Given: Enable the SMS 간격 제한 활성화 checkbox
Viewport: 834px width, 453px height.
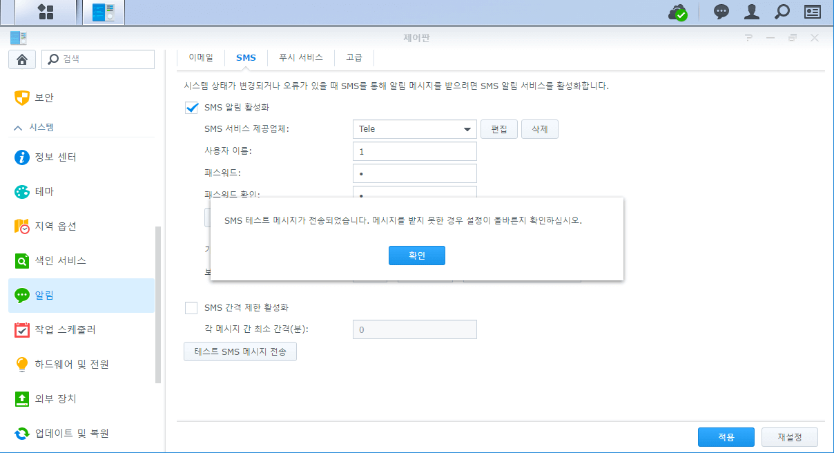Looking at the screenshot, I should tap(192, 307).
